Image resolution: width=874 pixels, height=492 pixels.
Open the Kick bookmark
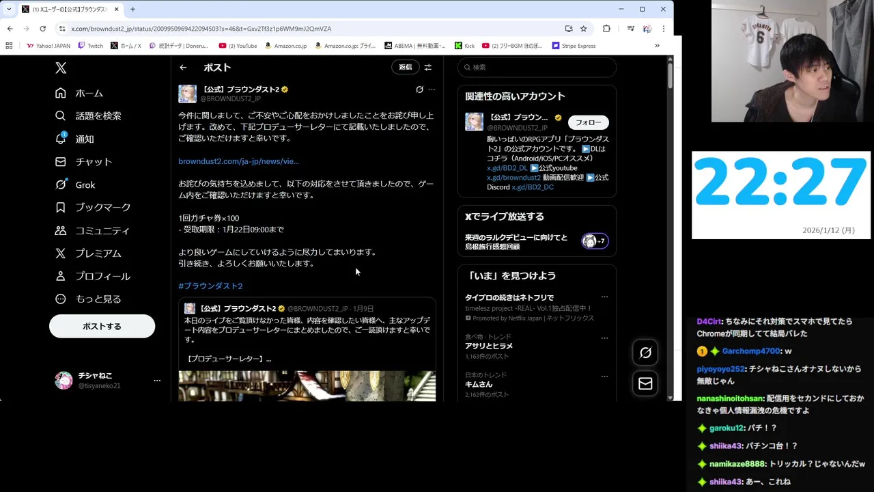[464, 46]
